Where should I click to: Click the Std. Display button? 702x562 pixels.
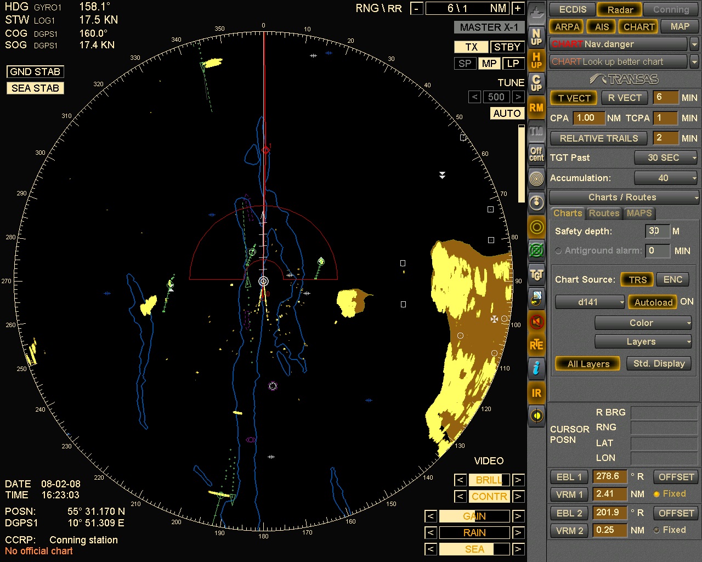(659, 363)
